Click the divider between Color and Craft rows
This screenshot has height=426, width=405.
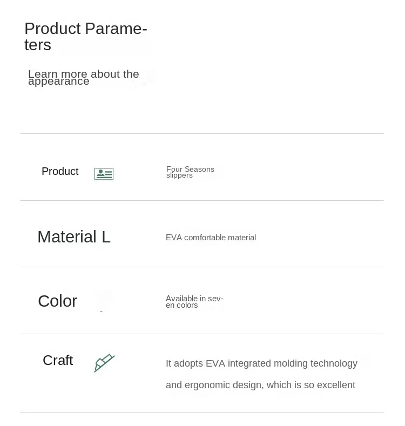pyautogui.click(x=202, y=334)
